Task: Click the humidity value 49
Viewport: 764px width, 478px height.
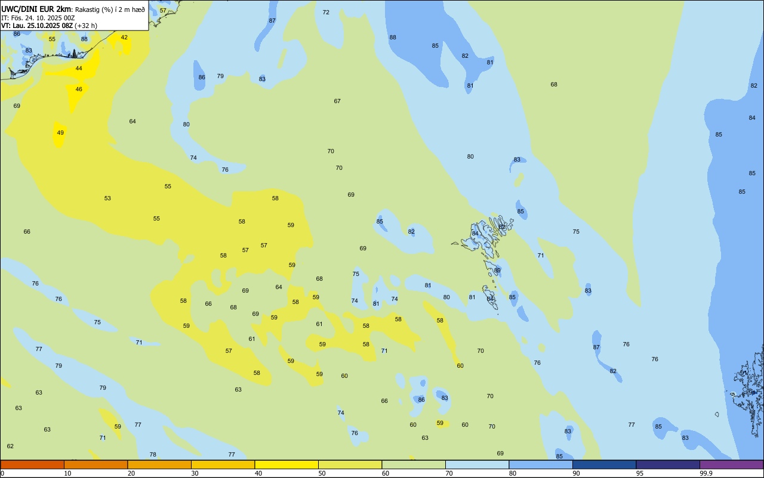Action: (60, 133)
